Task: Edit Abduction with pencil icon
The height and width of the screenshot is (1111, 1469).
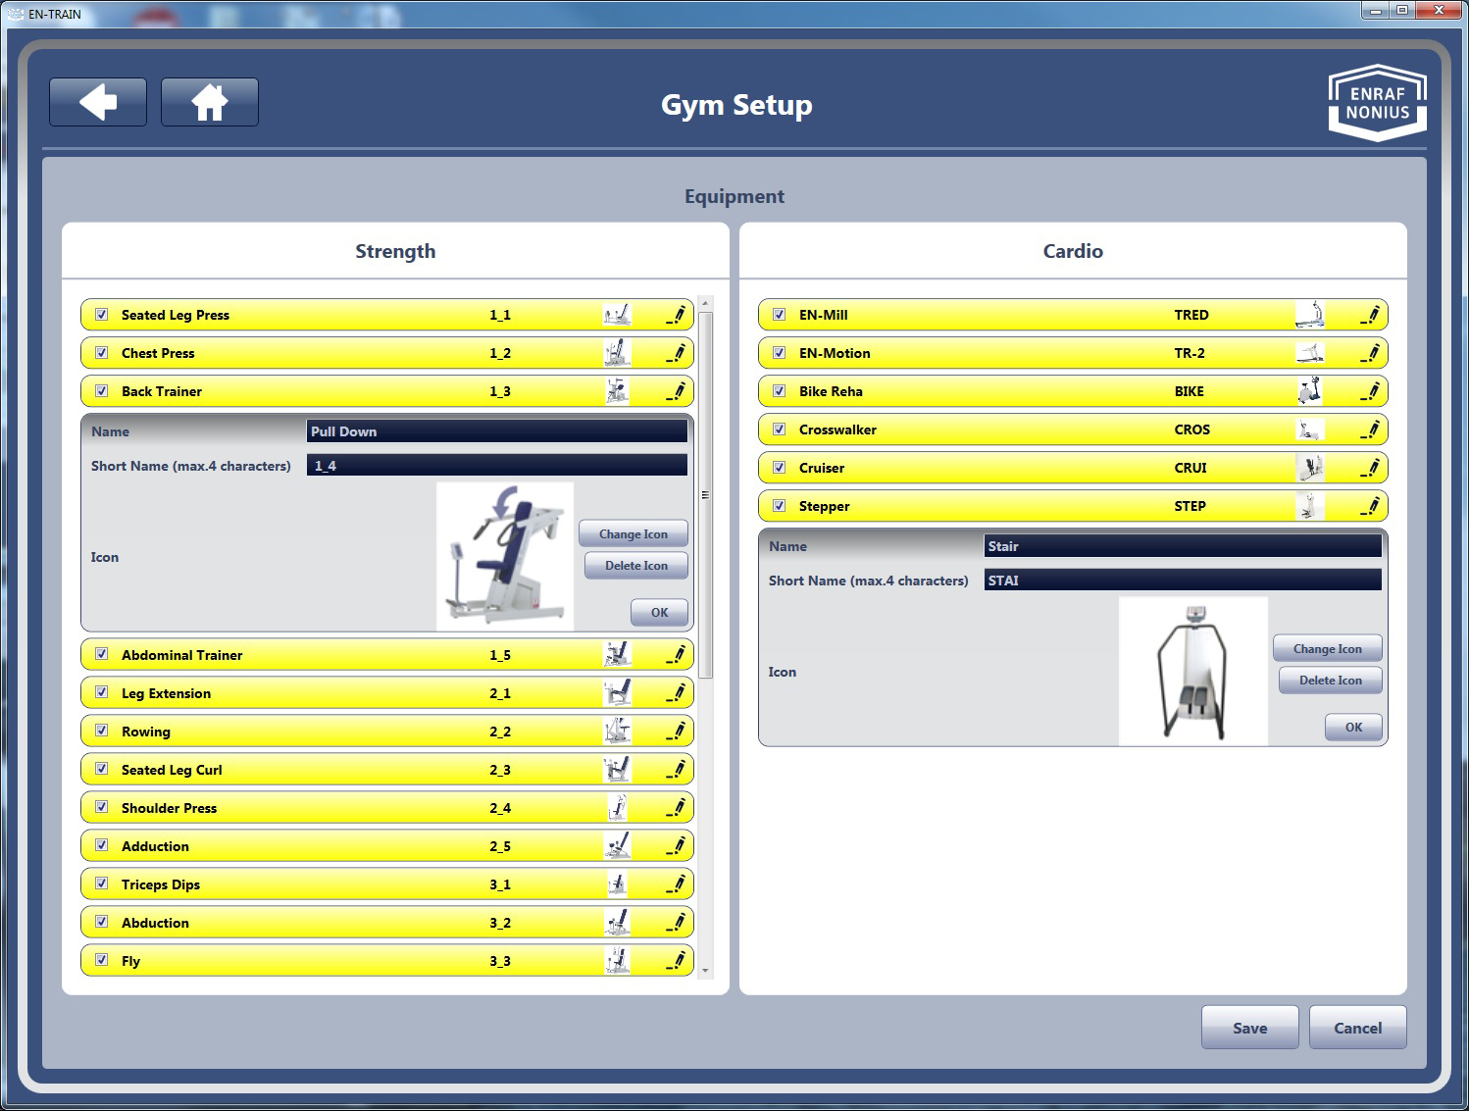Action: tap(676, 923)
